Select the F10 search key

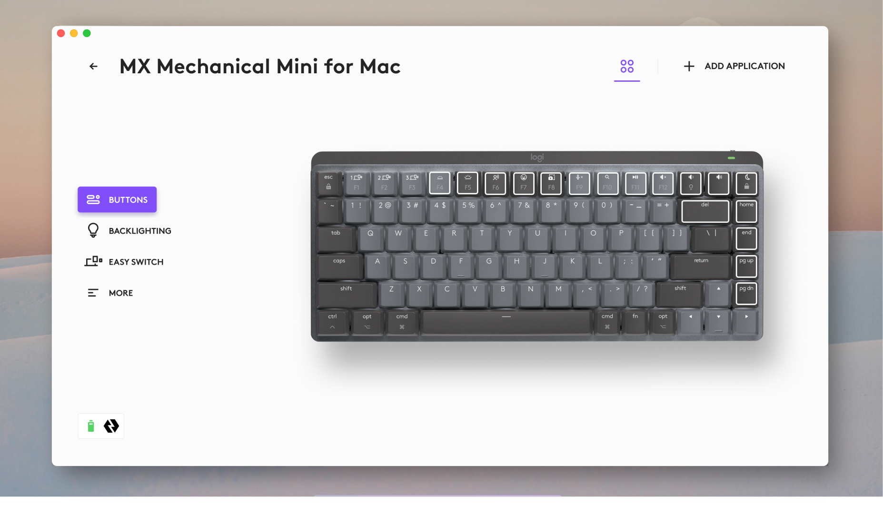click(607, 183)
